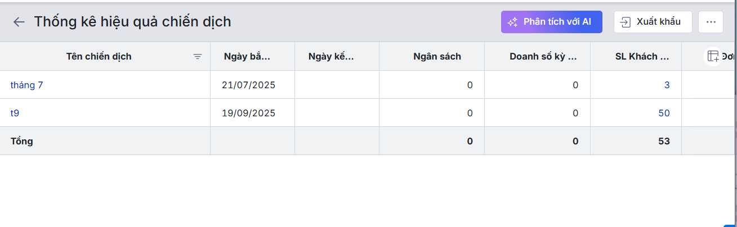Click customer count 3 link
737x227 pixels.
[x=667, y=85]
